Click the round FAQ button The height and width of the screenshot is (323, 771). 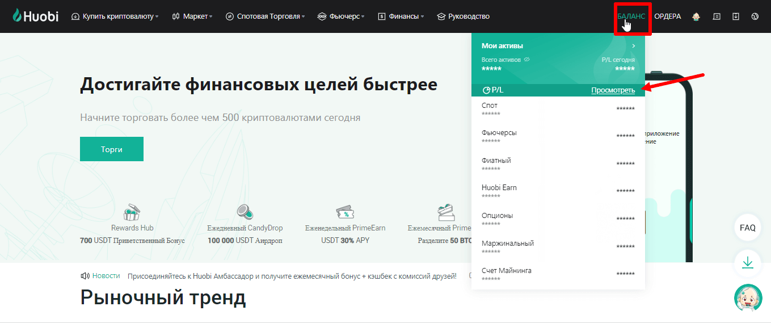(x=748, y=228)
